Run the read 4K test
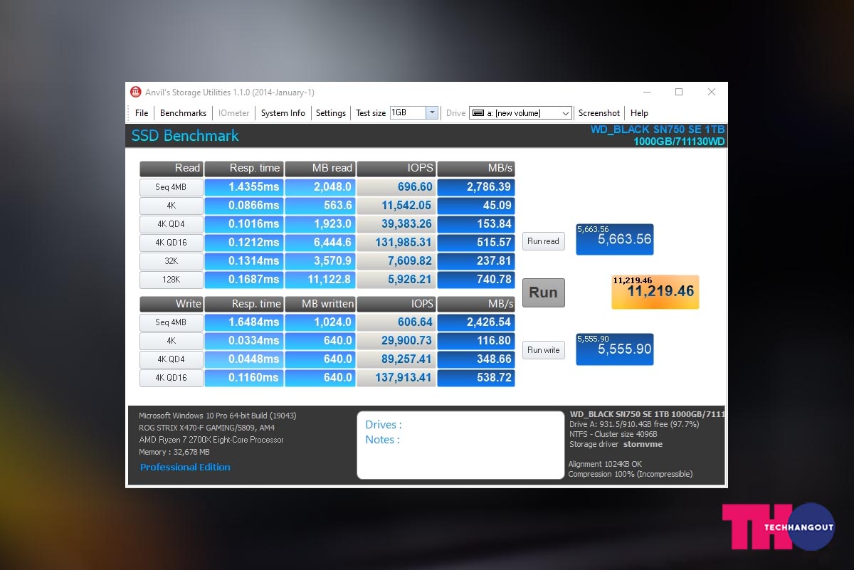854x570 pixels. [x=172, y=206]
